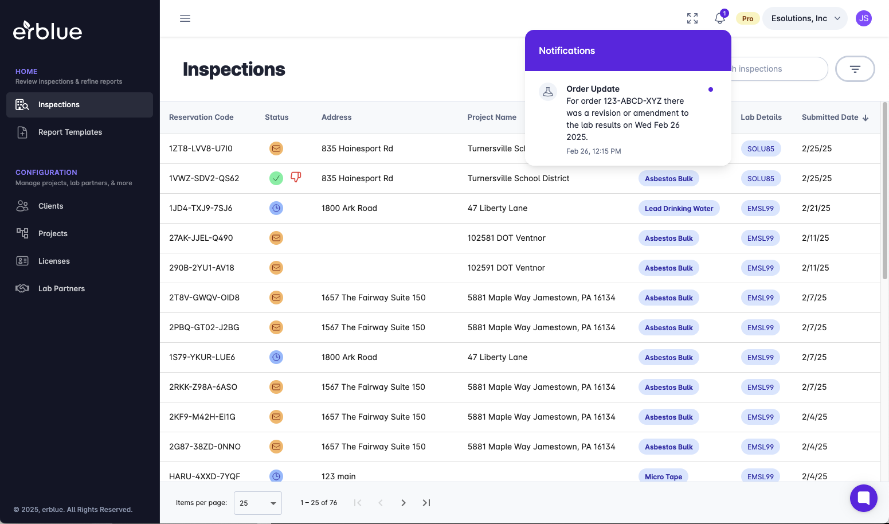Image resolution: width=889 pixels, height=524 pixels.
Task: Click address 1800 Ark Road for 1S79-YKUR-LUE6
Action: click(x=349, y=357)
